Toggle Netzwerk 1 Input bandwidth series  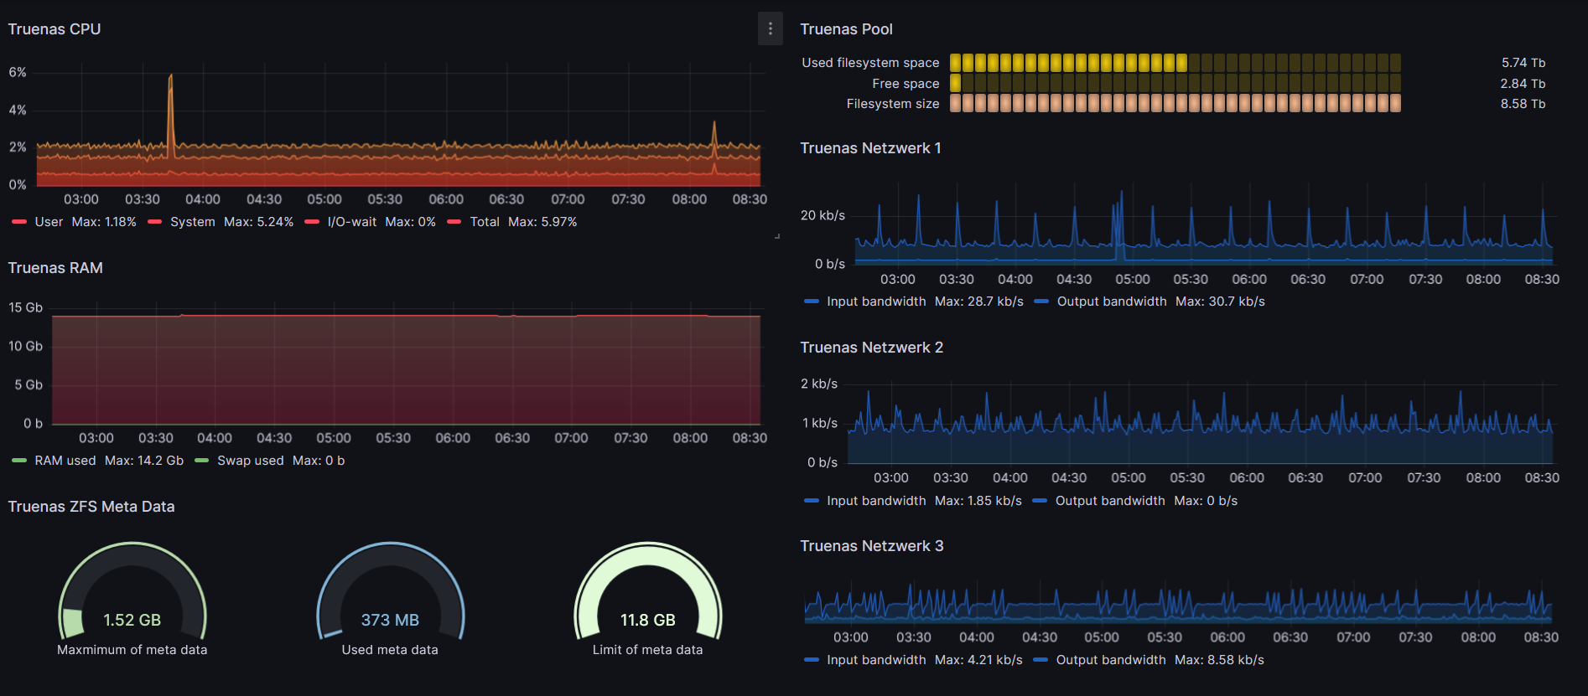(x=876, y=302)
